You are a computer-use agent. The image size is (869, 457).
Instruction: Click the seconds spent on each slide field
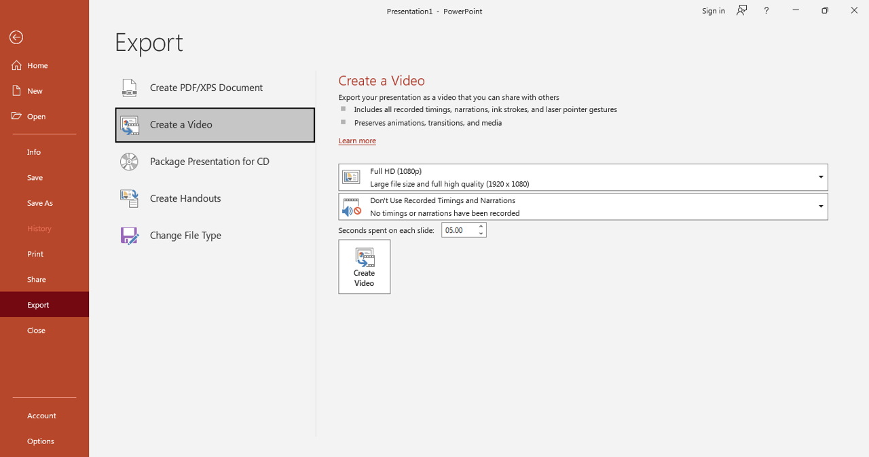[x=459, y=230]
